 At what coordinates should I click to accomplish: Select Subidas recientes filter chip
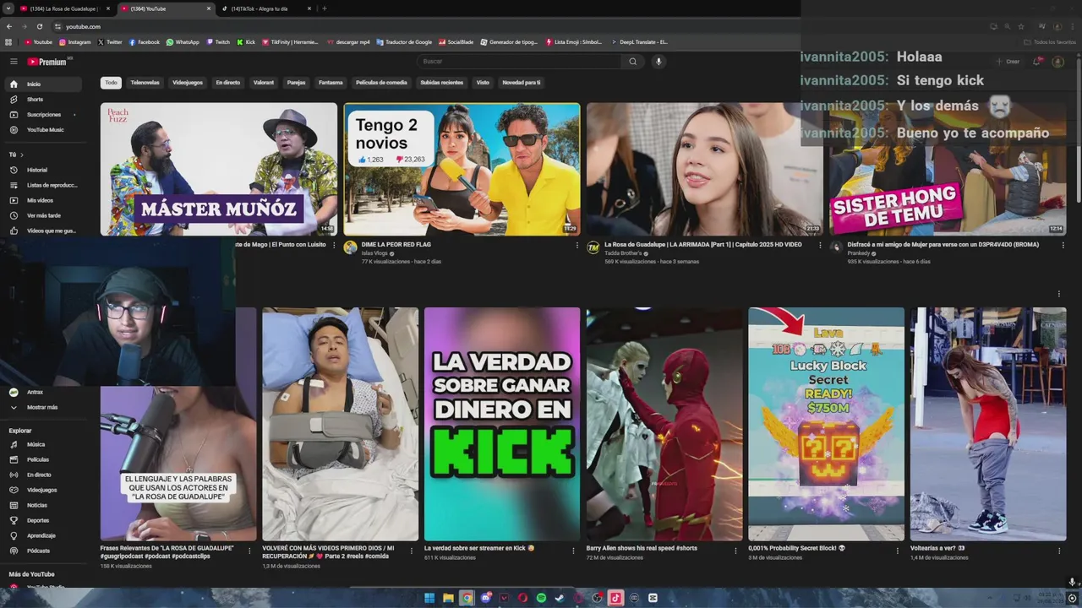442,83
